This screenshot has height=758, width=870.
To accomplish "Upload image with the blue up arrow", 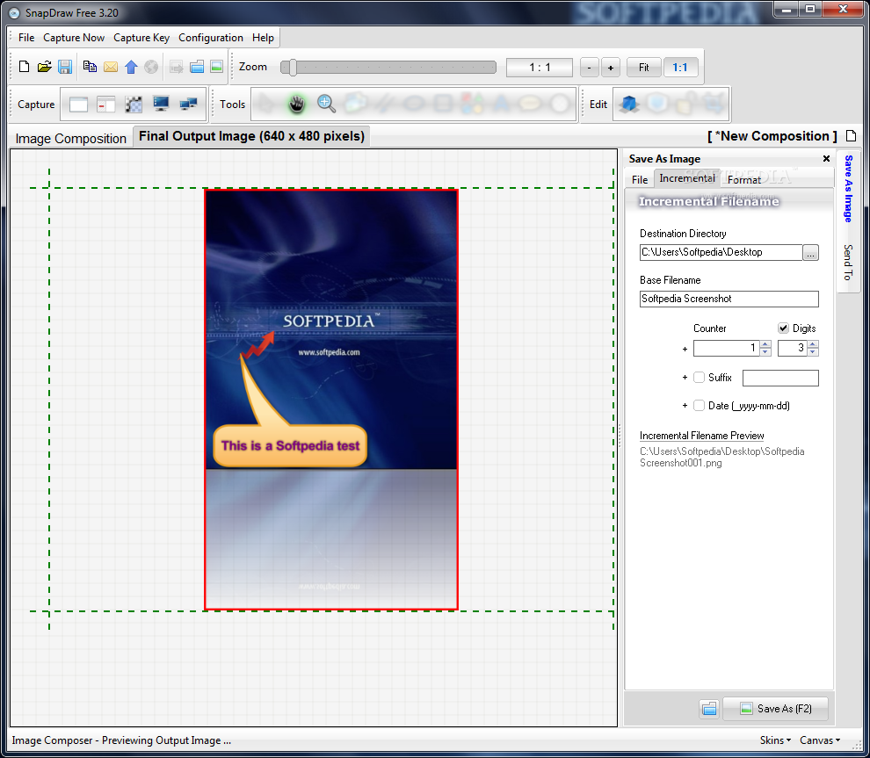I will (131, 67).
